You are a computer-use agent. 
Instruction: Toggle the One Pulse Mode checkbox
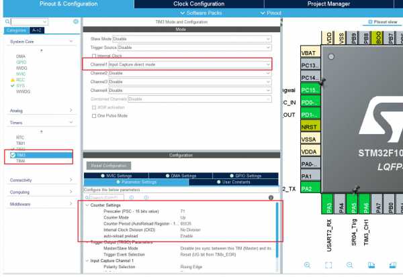(x=94, y=116)
